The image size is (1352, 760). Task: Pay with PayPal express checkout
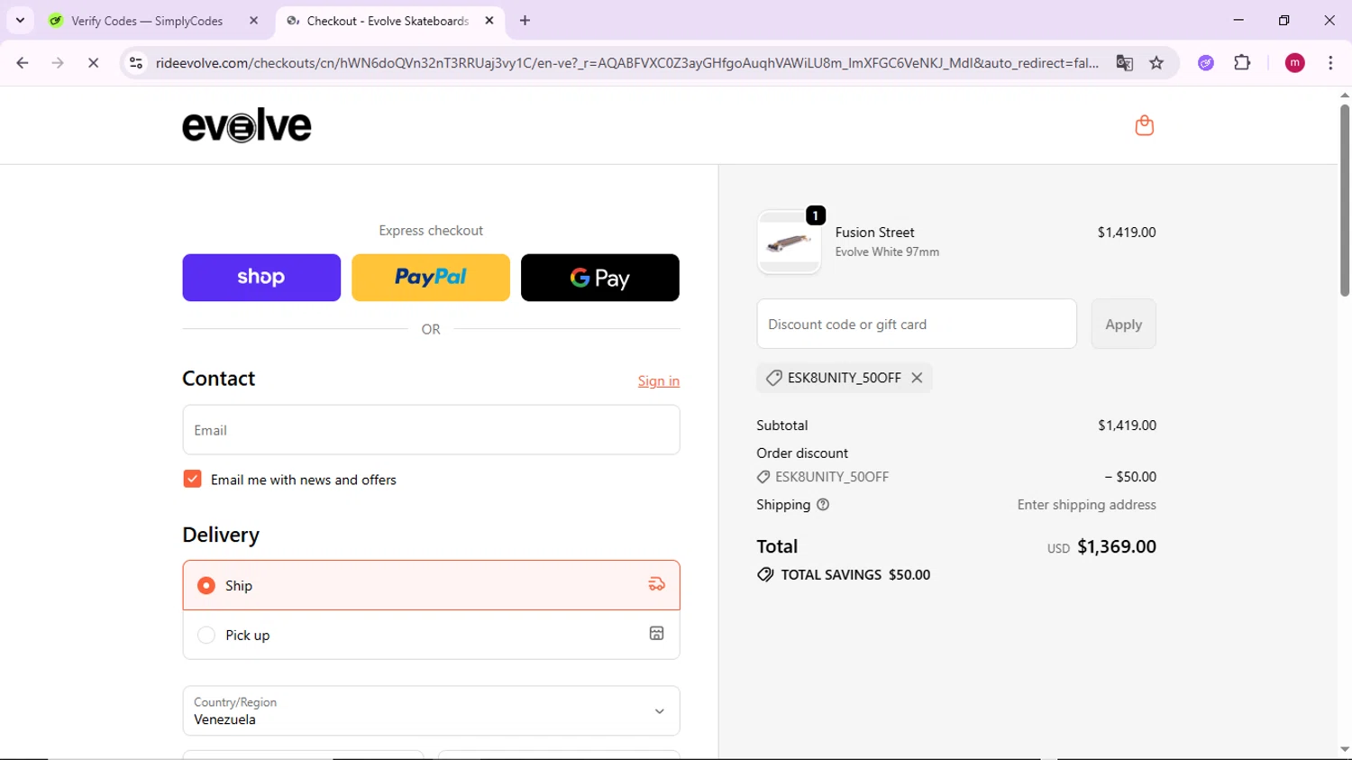pos(431,278)
